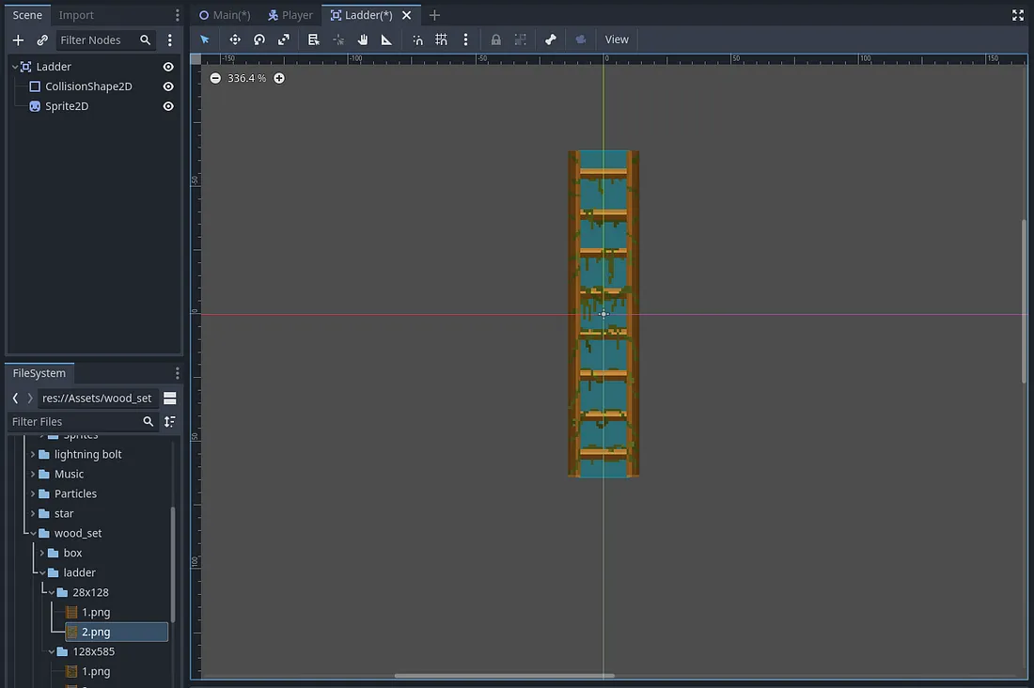Collapse the ladder folder
Image resolution: width=1034 pixels, height=688 pixels.
pyautogui.click(x=42, y=572)
